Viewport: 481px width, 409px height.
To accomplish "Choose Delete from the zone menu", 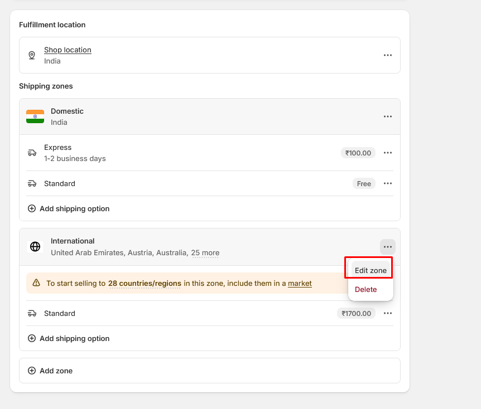I will pyautogui.click(x=366, y=289).
